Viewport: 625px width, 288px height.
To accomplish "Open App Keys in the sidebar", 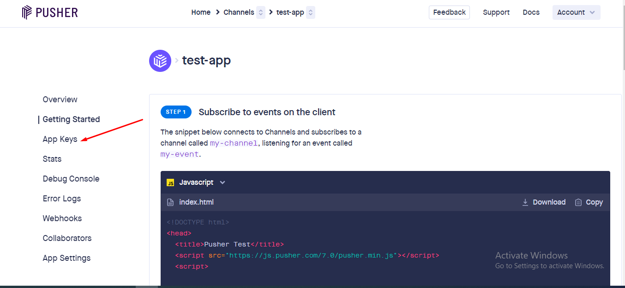I will (x=60, y=139).
